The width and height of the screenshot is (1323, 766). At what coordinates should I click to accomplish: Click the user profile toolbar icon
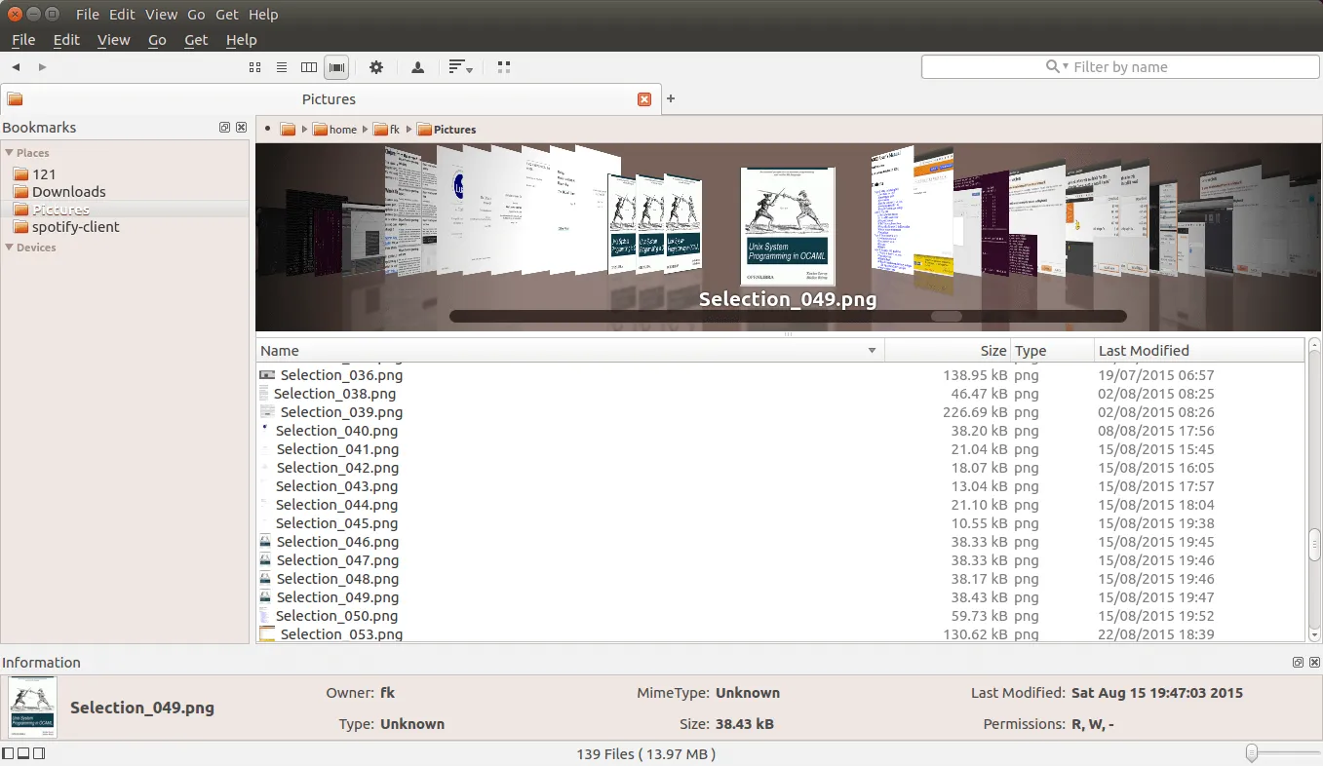[x=418, y=67]
